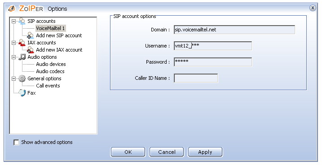This screenshot has width=322, height=165.
Task: Collapse the Audio options tree node
Action: pyautogui.click(x=13, y=57)
